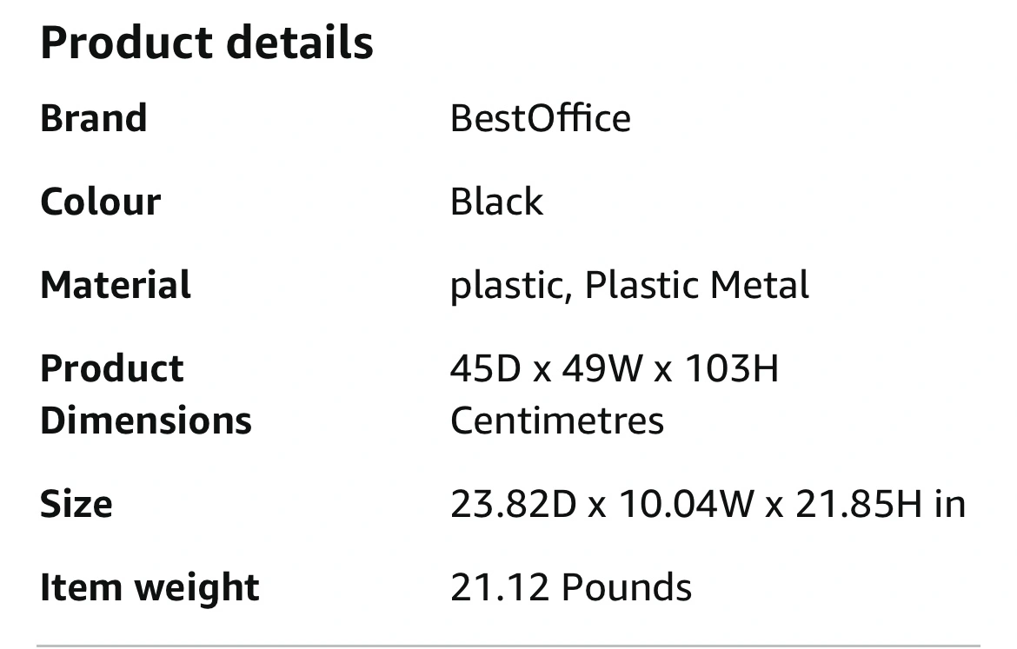The height and width of the screenshot is (649, 1017).
Task: Click the word Dimensions in the label
Action: coord(146,421)
